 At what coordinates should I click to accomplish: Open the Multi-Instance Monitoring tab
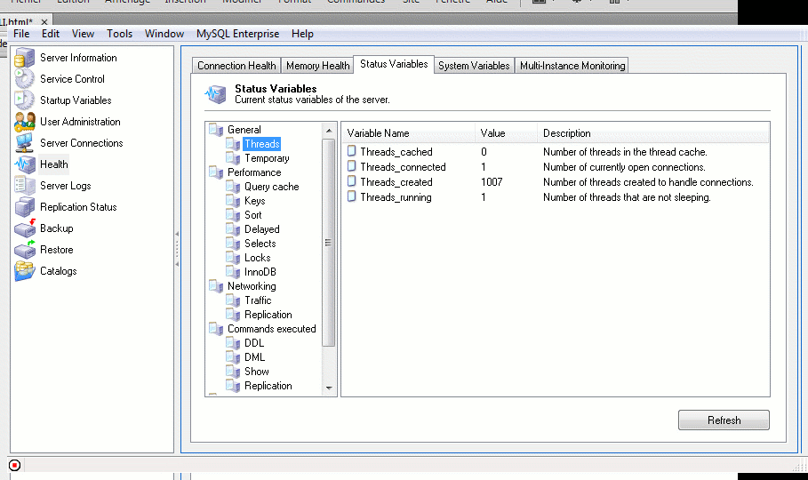572,66
